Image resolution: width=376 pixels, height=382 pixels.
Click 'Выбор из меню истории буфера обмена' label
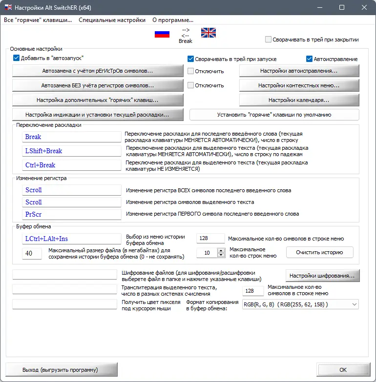[155, 240]
